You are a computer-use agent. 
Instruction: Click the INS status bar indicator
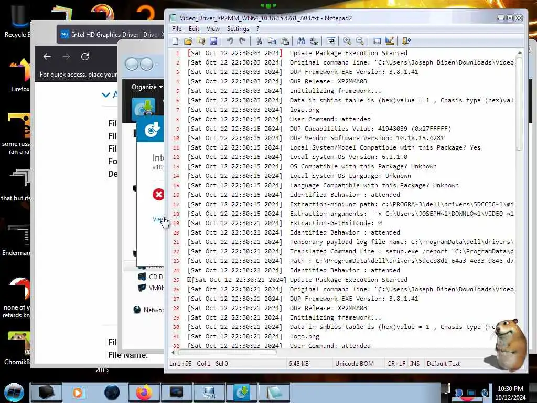coord(415,364)
